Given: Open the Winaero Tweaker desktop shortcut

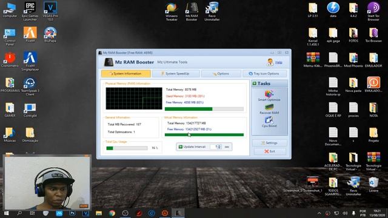Looking at the screenshot, I should tap(172, 12).
